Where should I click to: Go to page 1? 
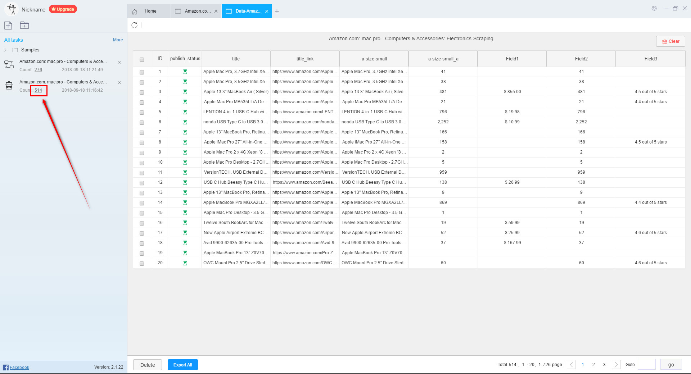coord(583,364)
